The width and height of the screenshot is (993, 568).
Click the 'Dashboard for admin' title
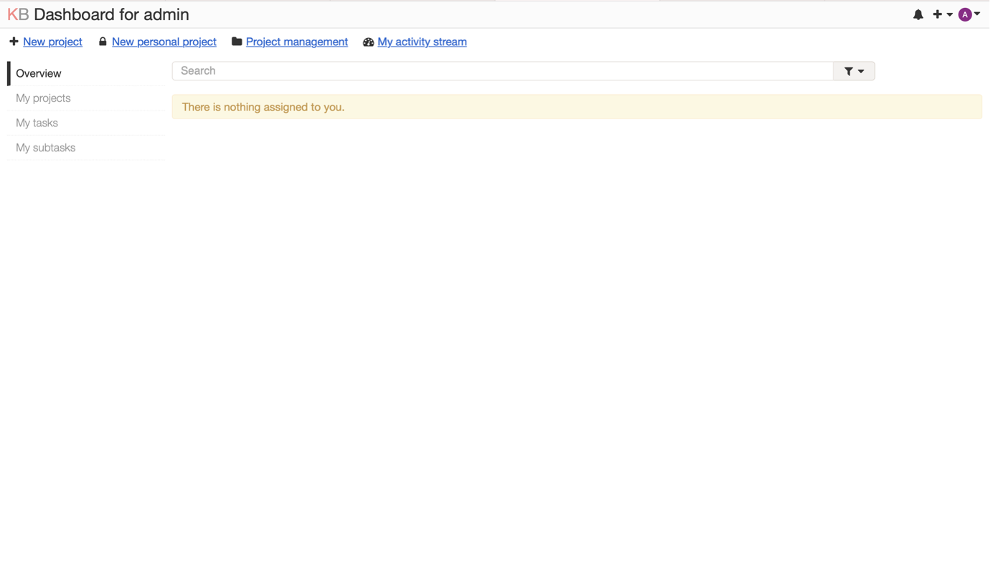point(112,14)
